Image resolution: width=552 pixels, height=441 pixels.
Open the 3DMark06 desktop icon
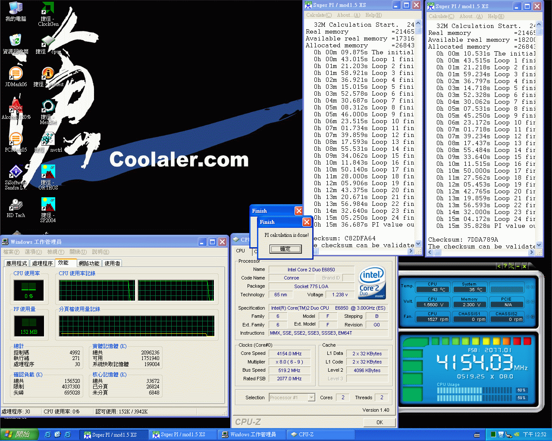tap(16, 77)
